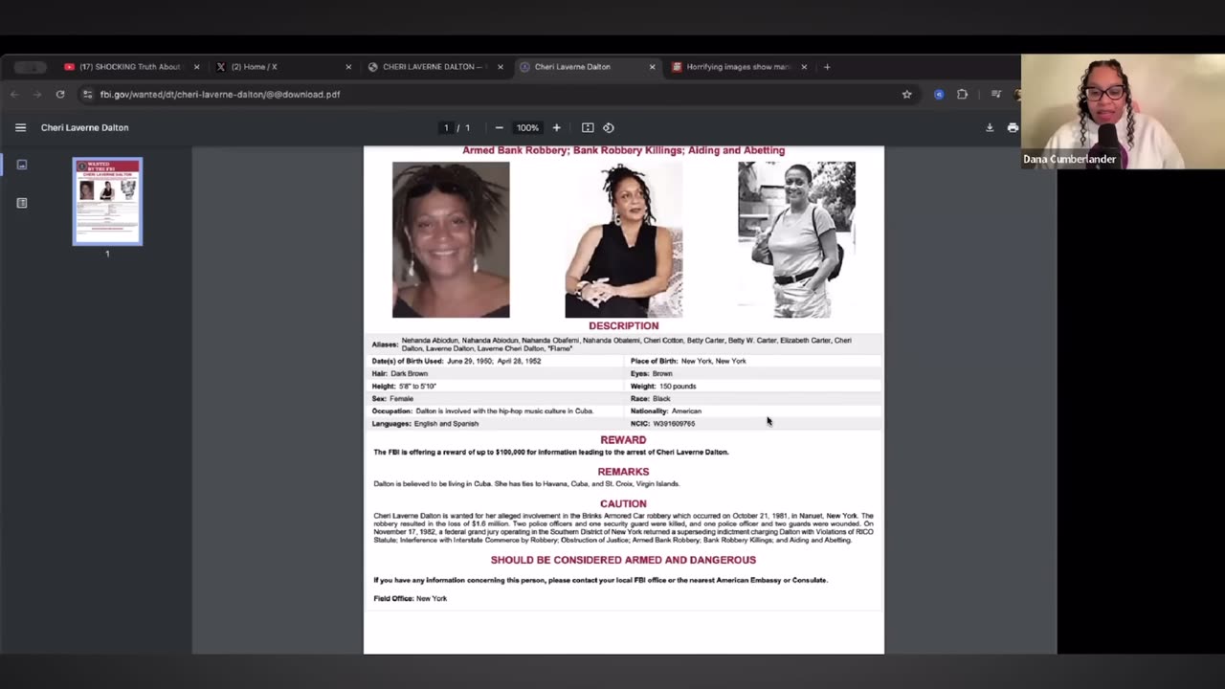Zoom out the PDF with minus icon
Viewport: 1225px width, 689px height.
(499, 127)
